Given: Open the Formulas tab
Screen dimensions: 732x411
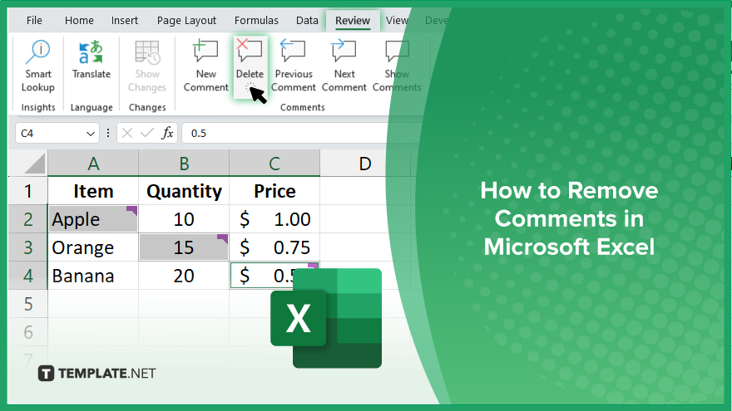Looking at the screenshot, I should coord(256,21).
